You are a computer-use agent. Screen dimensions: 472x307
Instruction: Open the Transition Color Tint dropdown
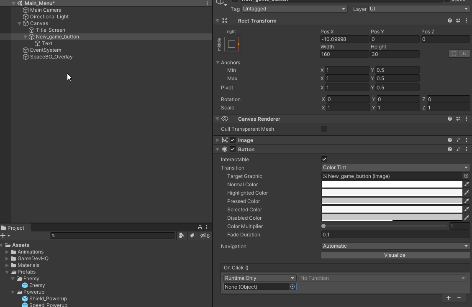[x=395, y=167]
